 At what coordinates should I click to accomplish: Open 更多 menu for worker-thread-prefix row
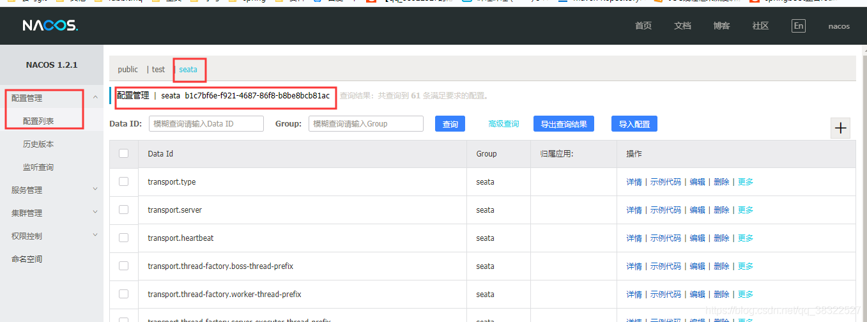click(x=746, y=295)
